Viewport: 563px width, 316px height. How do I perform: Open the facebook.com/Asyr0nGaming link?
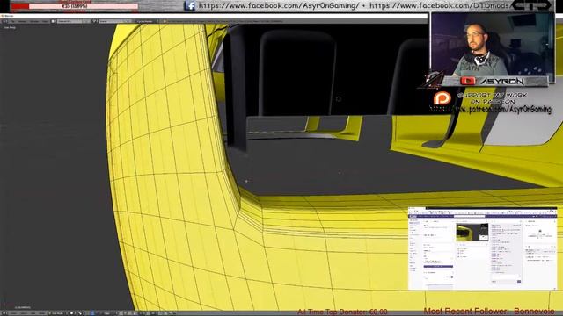[279, 6]
